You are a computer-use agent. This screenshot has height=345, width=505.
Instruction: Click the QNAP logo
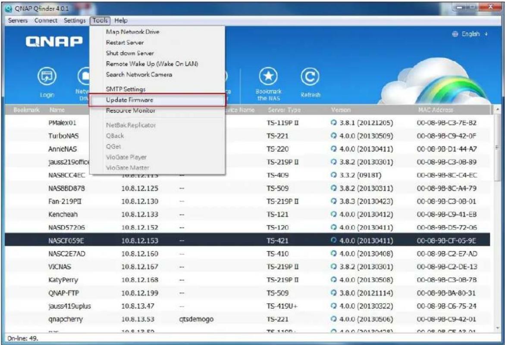point(54,41)
